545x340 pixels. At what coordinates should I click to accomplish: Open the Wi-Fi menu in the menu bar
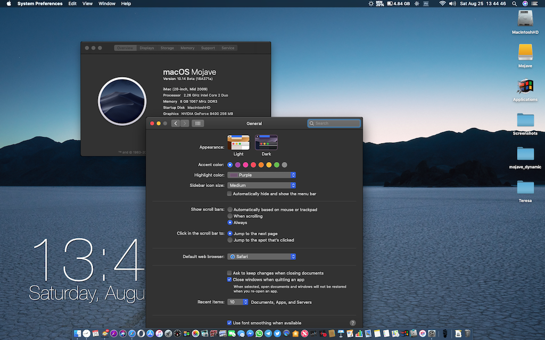(442, 4)
